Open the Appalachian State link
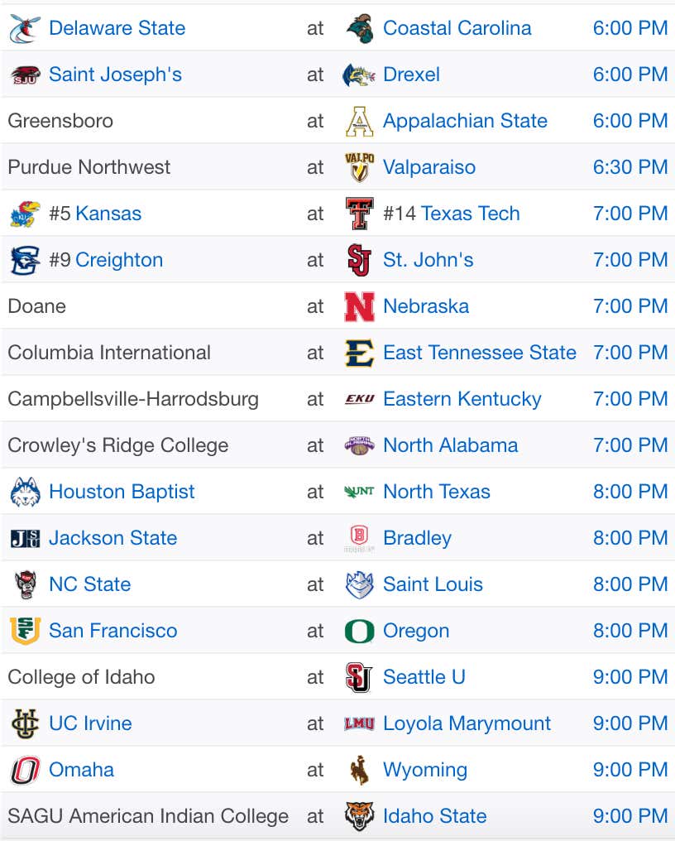675x841 pixels. (465, 121)
